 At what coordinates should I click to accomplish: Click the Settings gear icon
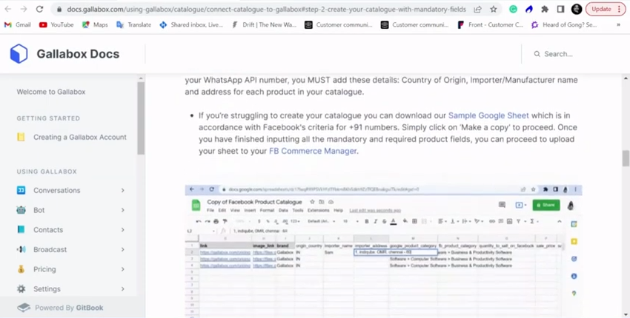click(x=21, y=288)
